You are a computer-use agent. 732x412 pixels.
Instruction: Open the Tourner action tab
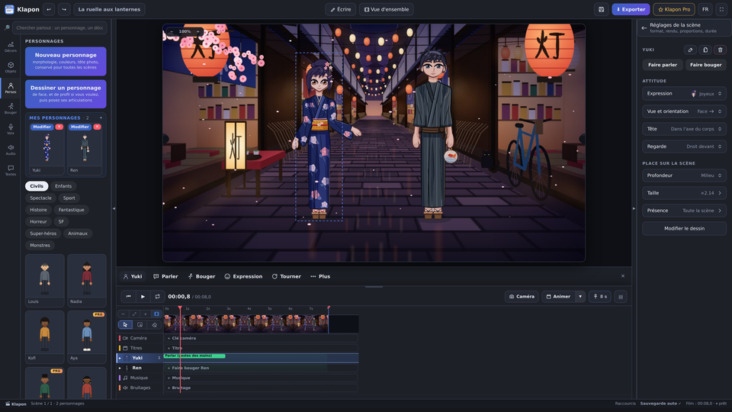click(x=286, y=276)
